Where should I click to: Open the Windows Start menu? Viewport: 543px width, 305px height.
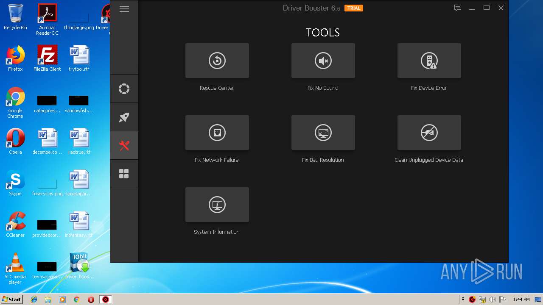[x=12, y=299]
